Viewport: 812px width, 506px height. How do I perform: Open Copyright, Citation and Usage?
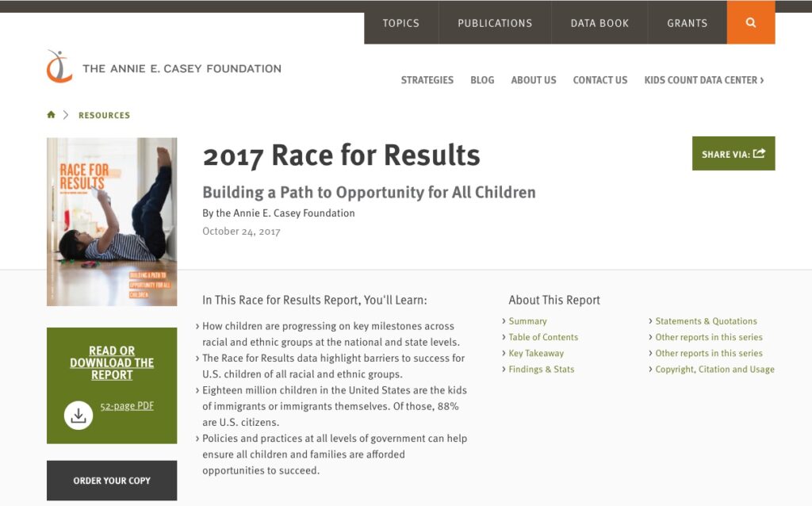click(714, 369)
